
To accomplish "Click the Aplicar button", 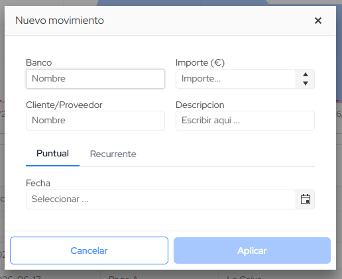I will coord(252,251).
